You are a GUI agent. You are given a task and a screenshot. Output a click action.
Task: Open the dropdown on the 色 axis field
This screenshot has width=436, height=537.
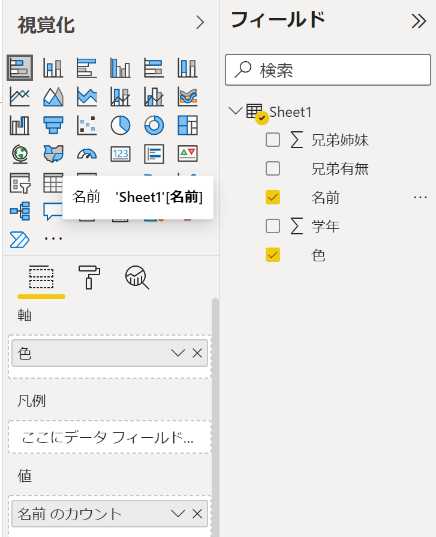click(x=178, y=353)
